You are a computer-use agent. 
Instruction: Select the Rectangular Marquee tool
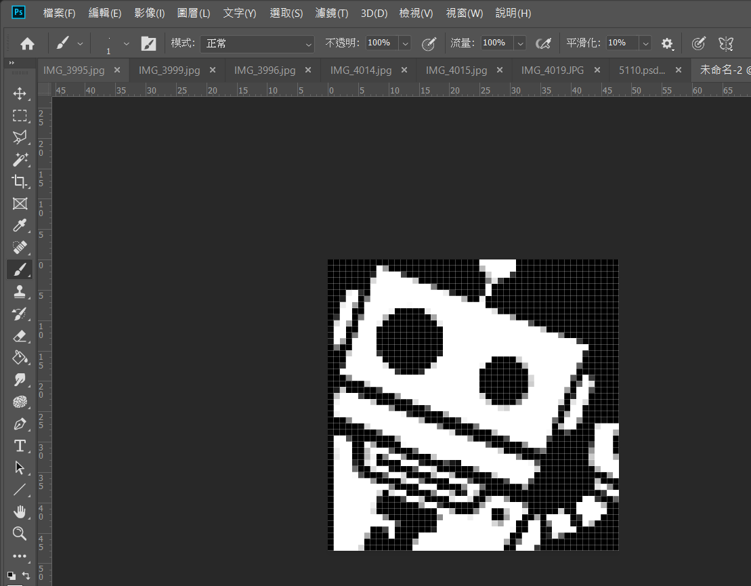point(20,116)
